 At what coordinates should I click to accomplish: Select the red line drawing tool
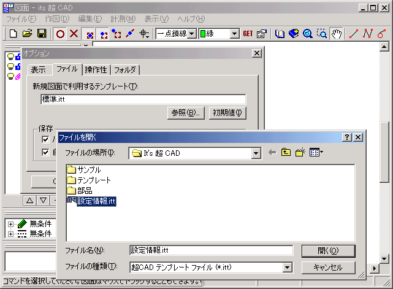pos(353,34)
